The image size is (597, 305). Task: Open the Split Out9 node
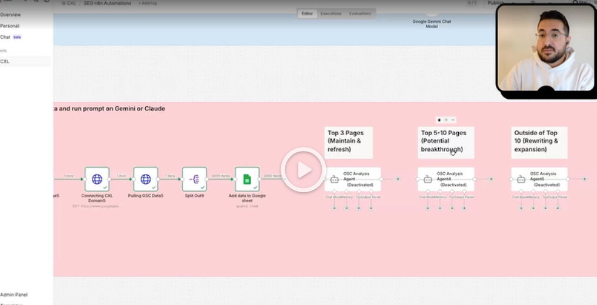coord(194,179)
